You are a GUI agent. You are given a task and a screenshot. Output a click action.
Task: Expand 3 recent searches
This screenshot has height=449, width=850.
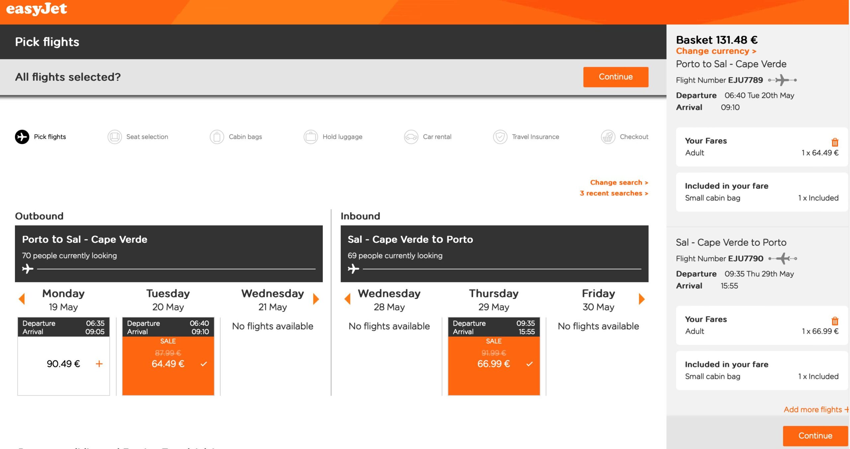click(614, 193)
